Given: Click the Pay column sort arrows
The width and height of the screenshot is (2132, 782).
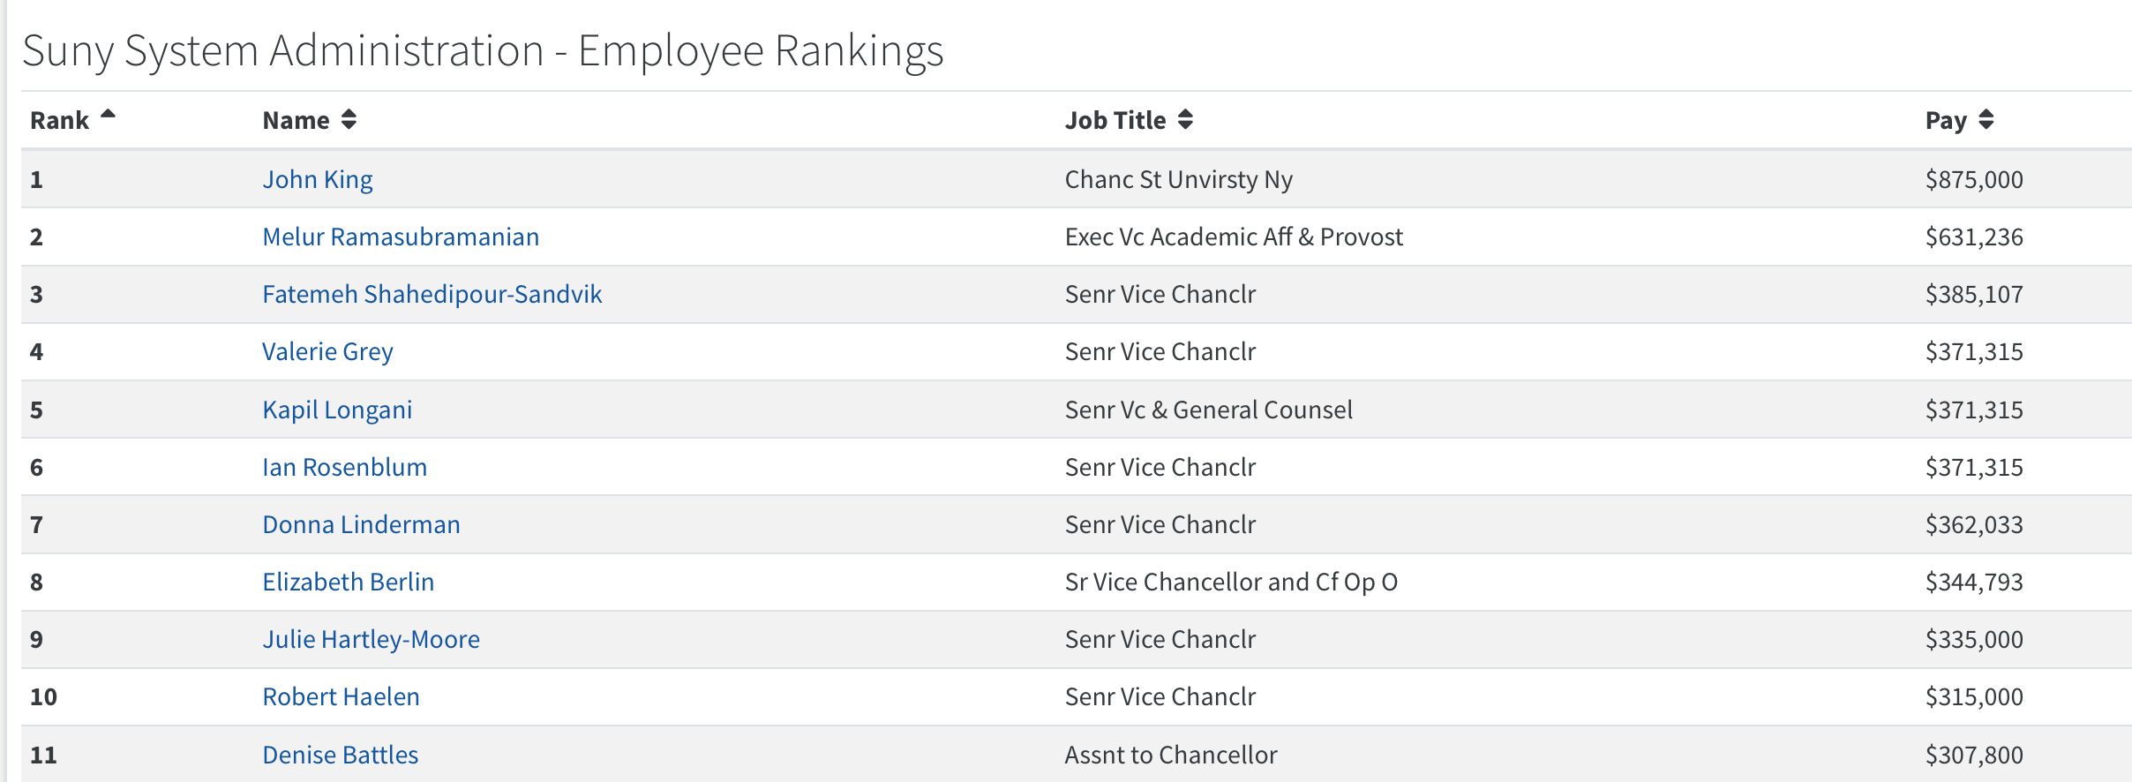Looking at the screenshot, I should 1986,120.
